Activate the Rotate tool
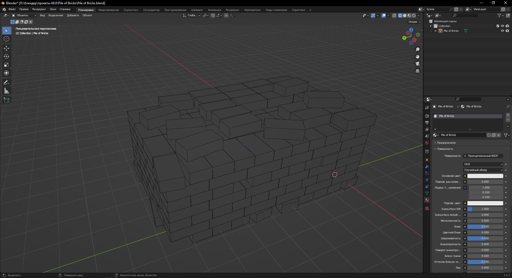The height and width of the screenshot is (278, 512). click(x=6, y=57)
